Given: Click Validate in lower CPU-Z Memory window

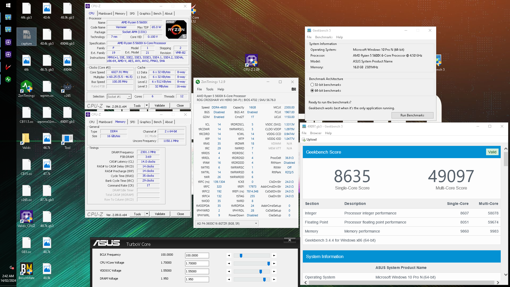Looking at the screenshot, I should [x=160, y=214].
